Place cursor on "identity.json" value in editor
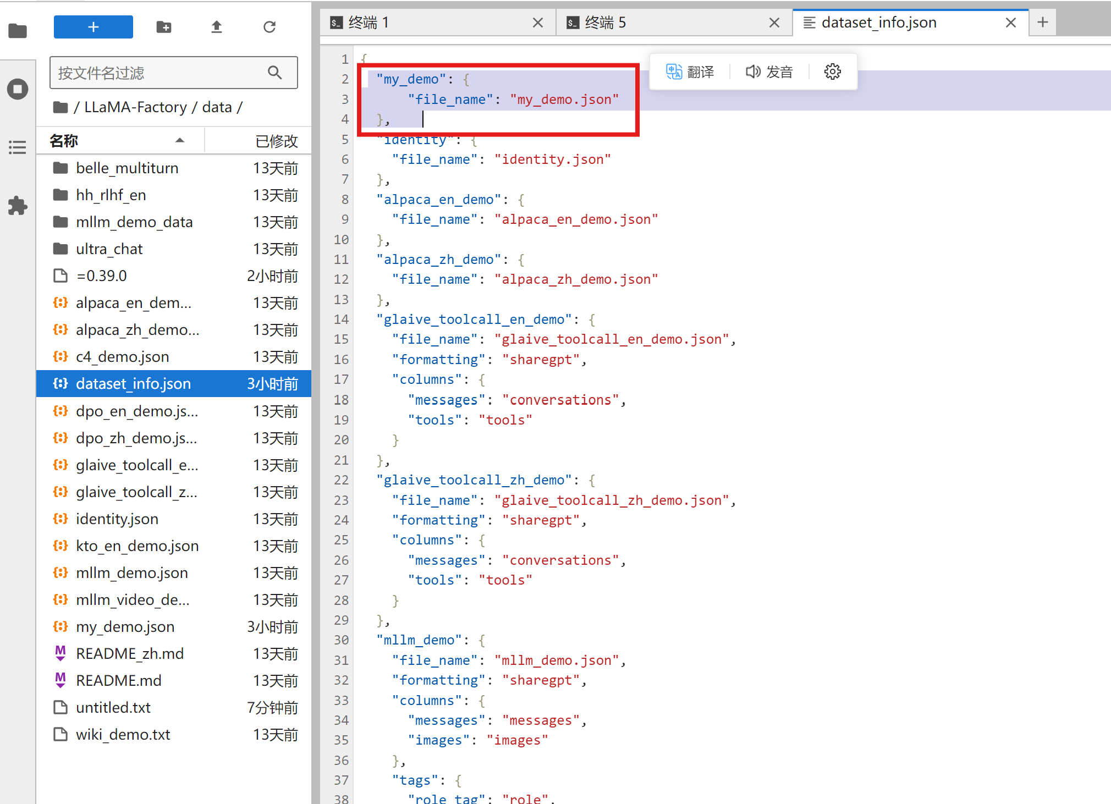This screenshot has width=1111, height=804. pyautogui.click(x=552, y=159)
